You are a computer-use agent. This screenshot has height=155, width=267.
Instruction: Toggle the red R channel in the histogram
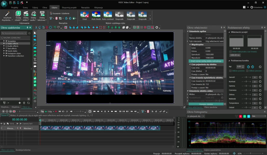(x=240, y=116)
